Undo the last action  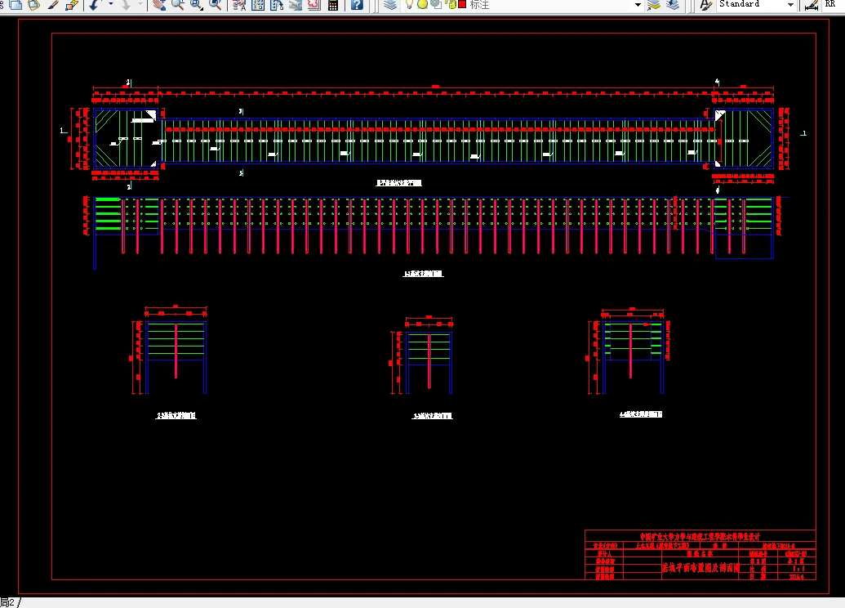click(95, 5)
